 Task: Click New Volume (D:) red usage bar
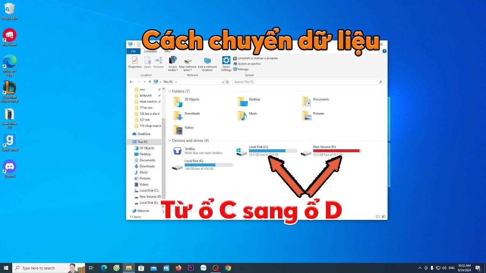pos(337,151)
